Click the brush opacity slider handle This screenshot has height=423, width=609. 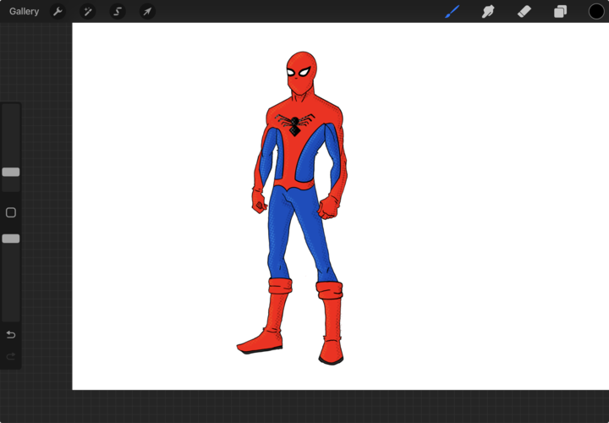tap(11, 239)
